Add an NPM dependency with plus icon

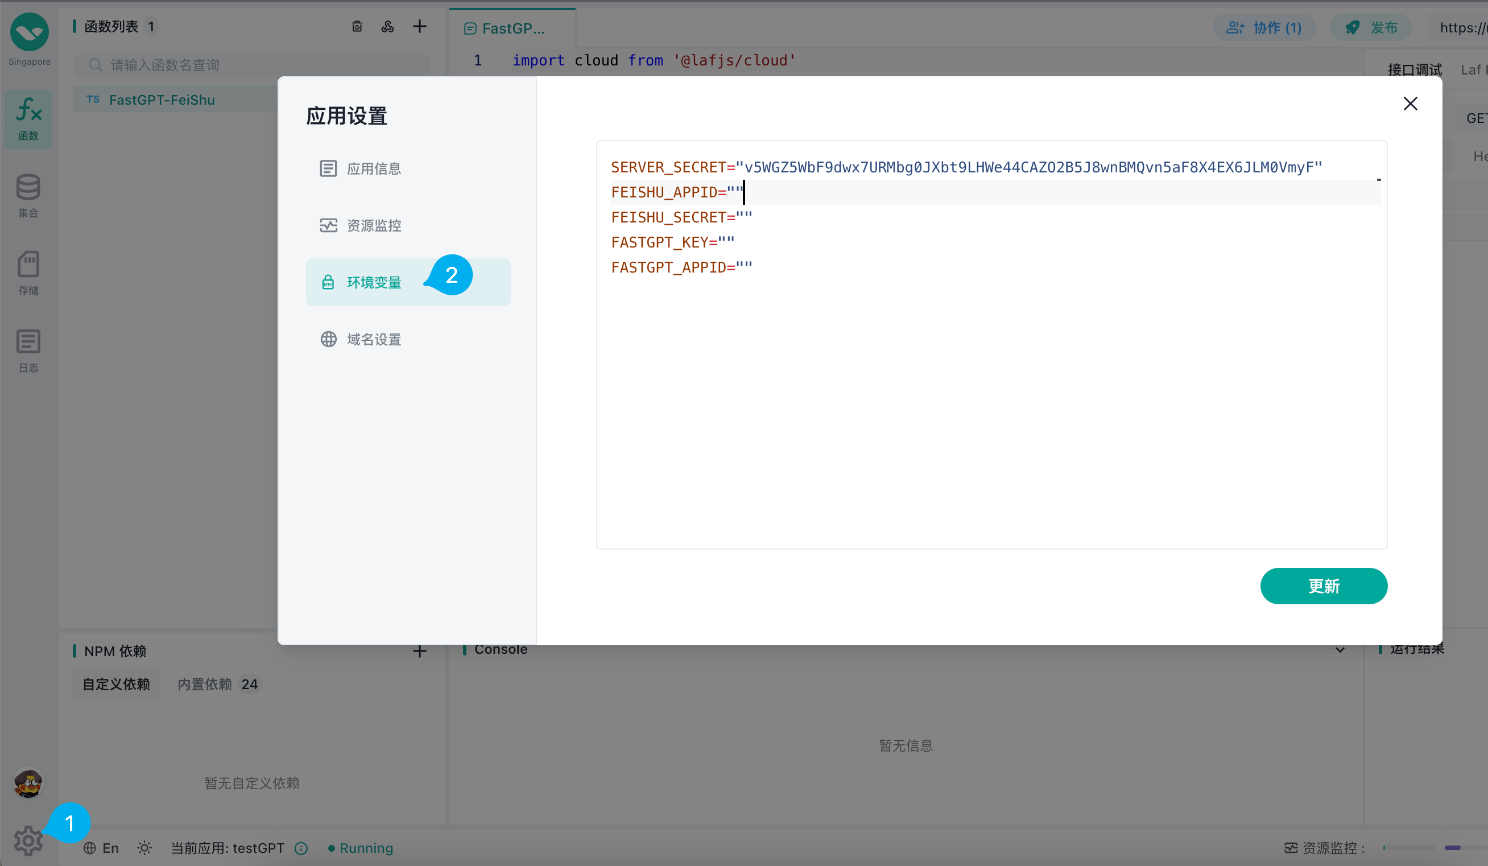tap(419, 651)
